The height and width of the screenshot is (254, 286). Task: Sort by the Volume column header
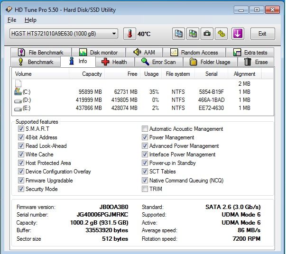coord(40,74)
